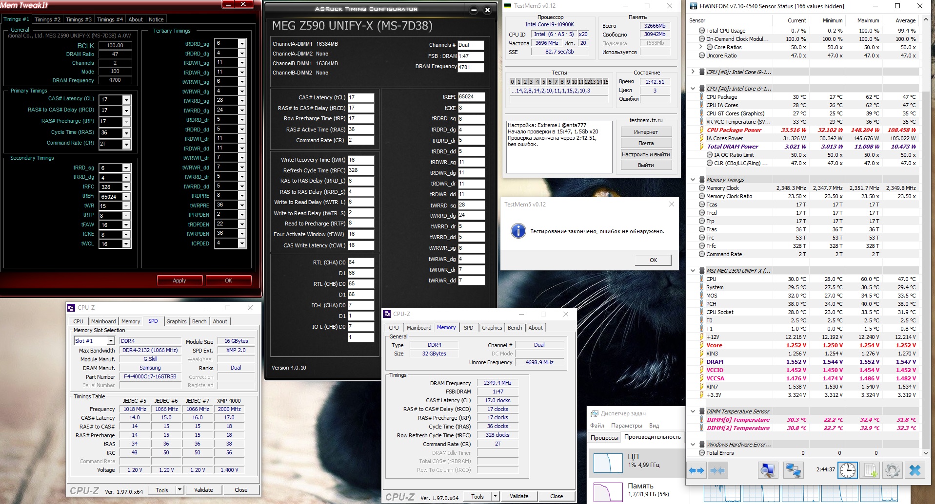This screenshot has height=504, width=935.
Task: Toggle TestMem5 test number 12 box
Action: (x=587, y=82)
